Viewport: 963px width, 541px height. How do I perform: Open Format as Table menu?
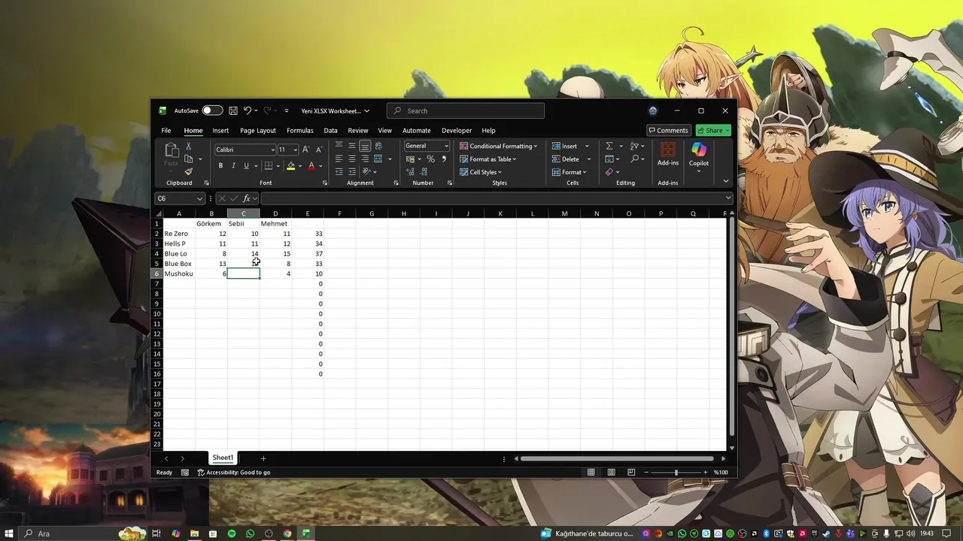[488, 159]
